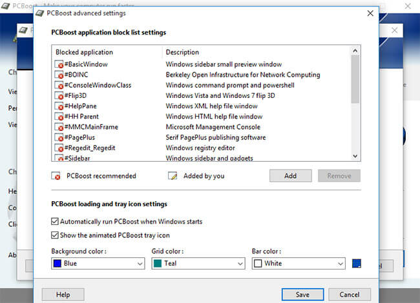This screenshot has height=303, width=420.
Task: Click 'Berkeley Open Infrastructure for Network Computing'
Action: click(243, 75)
